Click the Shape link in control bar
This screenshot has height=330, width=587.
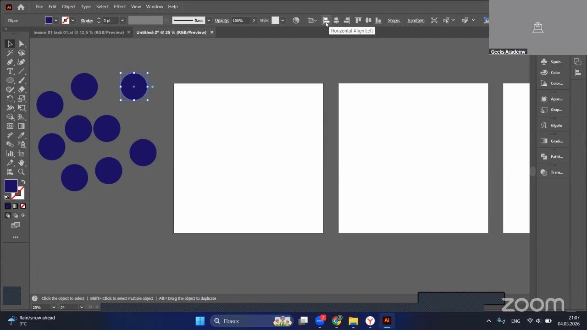394,21
